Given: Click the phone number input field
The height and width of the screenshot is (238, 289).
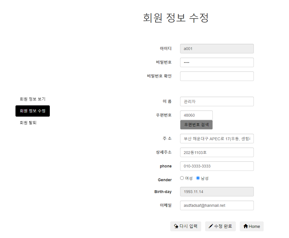Looking at the screenshot, I should point(217,166).
